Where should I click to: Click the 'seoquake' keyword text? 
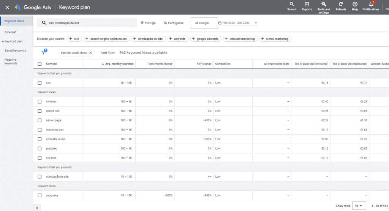52,195
